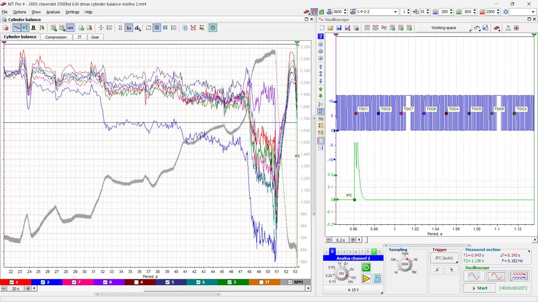The image size is (538, 302).
Task: Click the zoom out circle icon below cylinder graph
Action: [x=4, y=288]
